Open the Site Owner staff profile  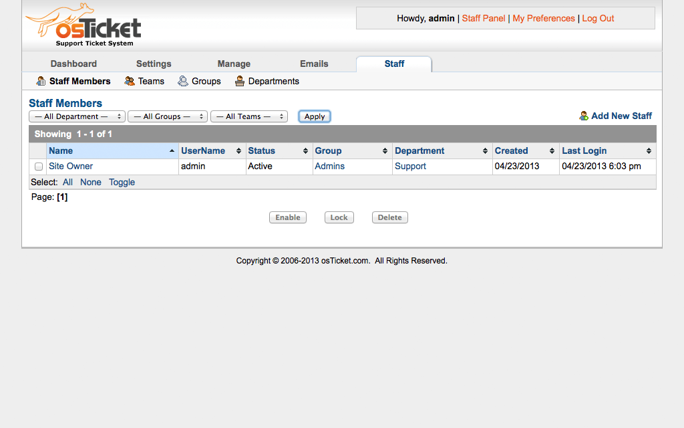[71, 166]
